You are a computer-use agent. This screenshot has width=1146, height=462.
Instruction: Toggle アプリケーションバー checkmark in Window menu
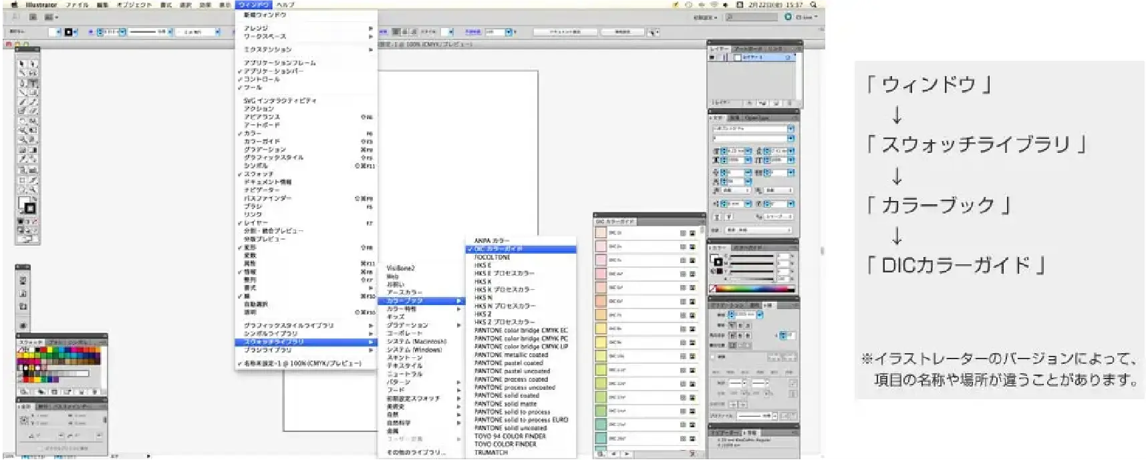tap(273, 71)
